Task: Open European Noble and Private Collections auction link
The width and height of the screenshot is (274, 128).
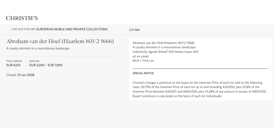Action: pos(72,29)
